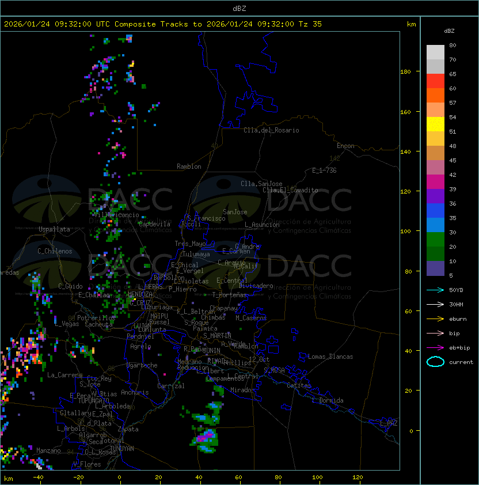Click the 'Zapata' map label
The width and height of the screenshot is (479, 485).
[128, 429]
